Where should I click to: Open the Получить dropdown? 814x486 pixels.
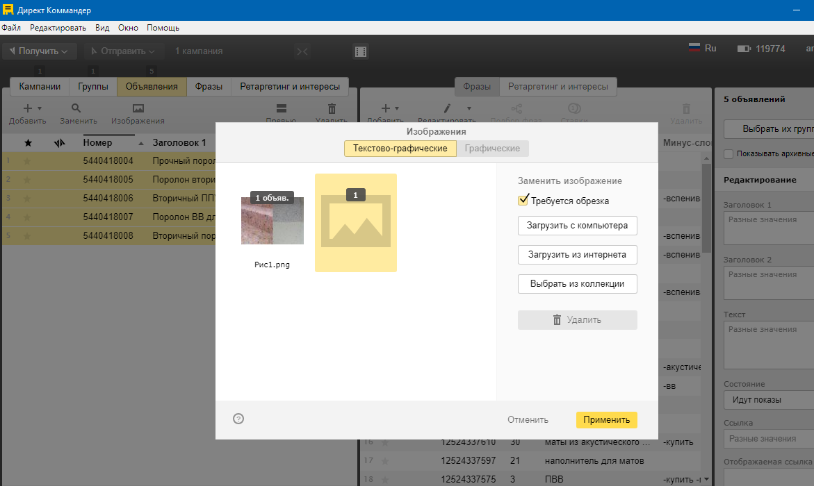[x=38, y=51]
